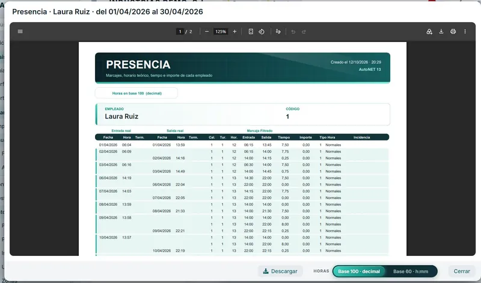Image resolution: width=481 pixels, height=283 pixels.
Task: Click the 125% zoom level field
Action: (x=221, y=32)
